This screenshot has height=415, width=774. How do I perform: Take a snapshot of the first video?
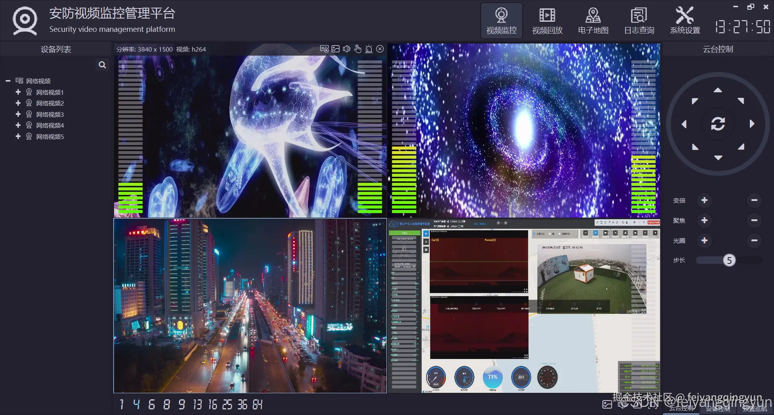click(x=335, y=49)
